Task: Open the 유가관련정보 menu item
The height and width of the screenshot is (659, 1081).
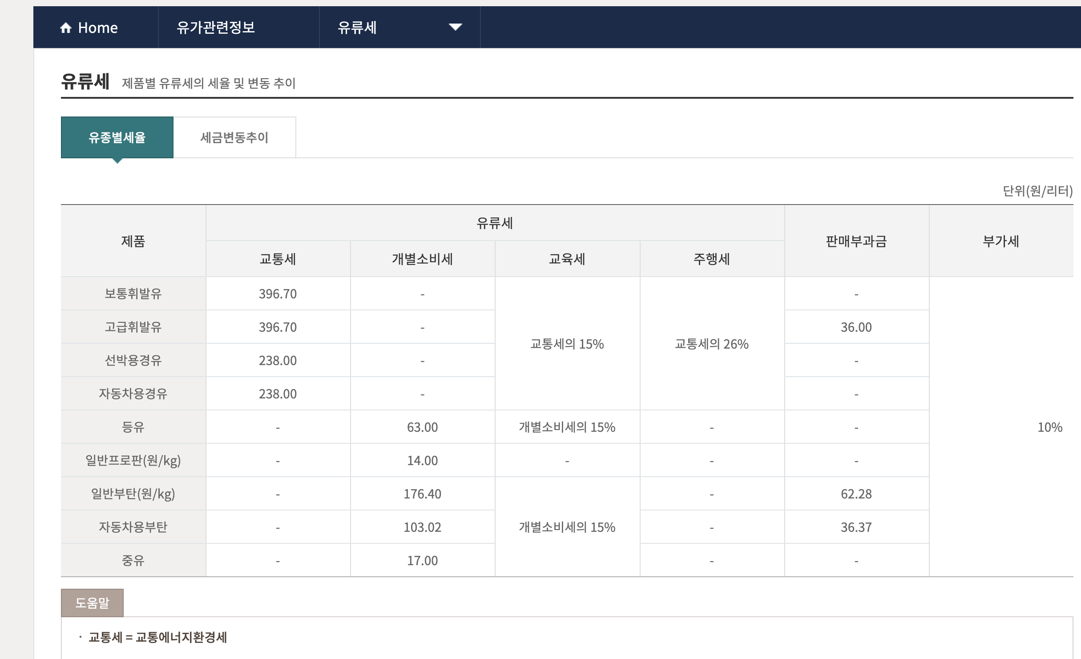Action: coord(216,28)
